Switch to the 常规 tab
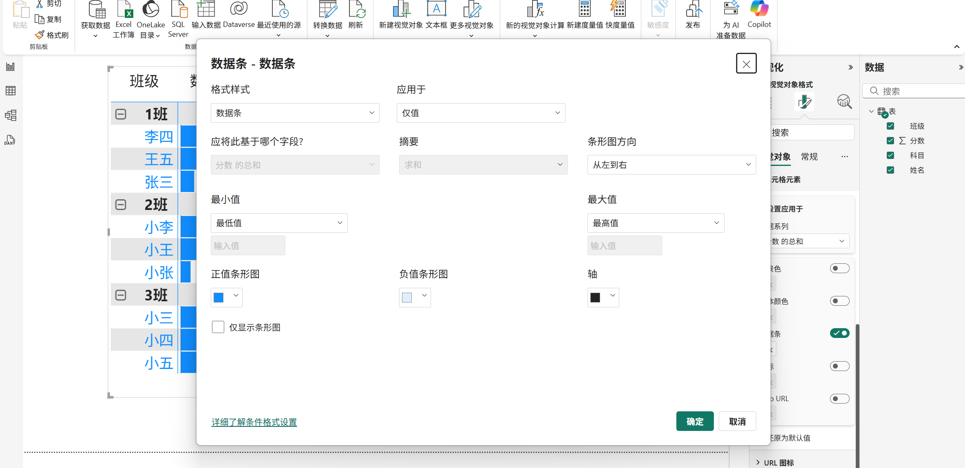 (x=809, y=157)
